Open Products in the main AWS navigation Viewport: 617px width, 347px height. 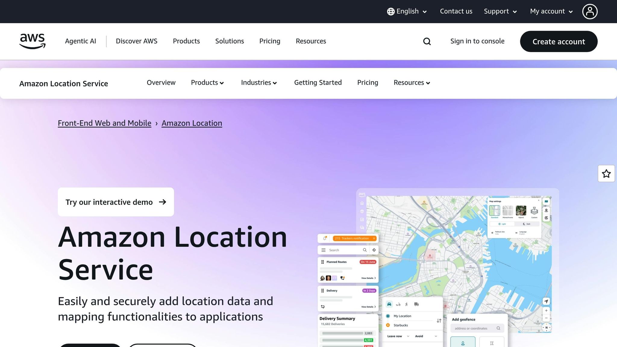[x=186, y=41]
